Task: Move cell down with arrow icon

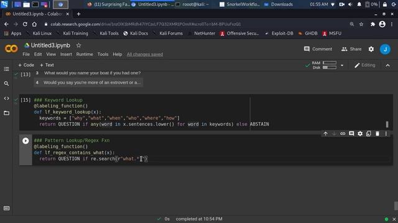Action: pyautogui.click(x=334, y=134)
